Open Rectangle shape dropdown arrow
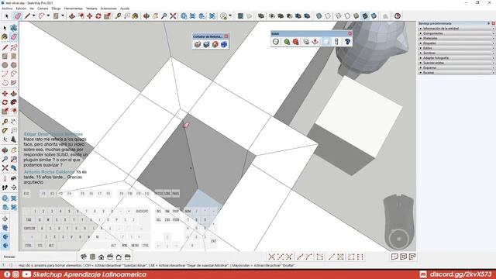This screenshot has width=496, height=279. (62, 15)
